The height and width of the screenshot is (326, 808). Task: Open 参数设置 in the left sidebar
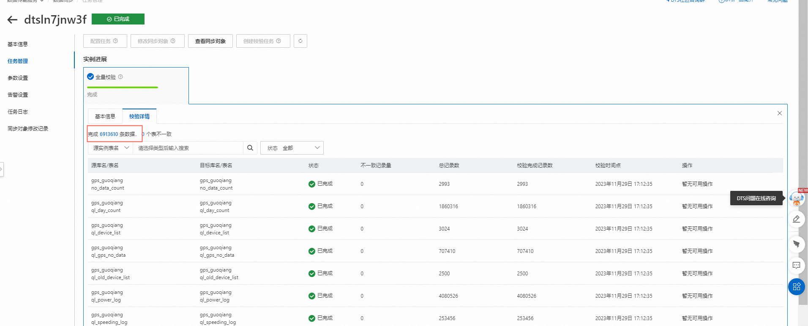(18, 78)
